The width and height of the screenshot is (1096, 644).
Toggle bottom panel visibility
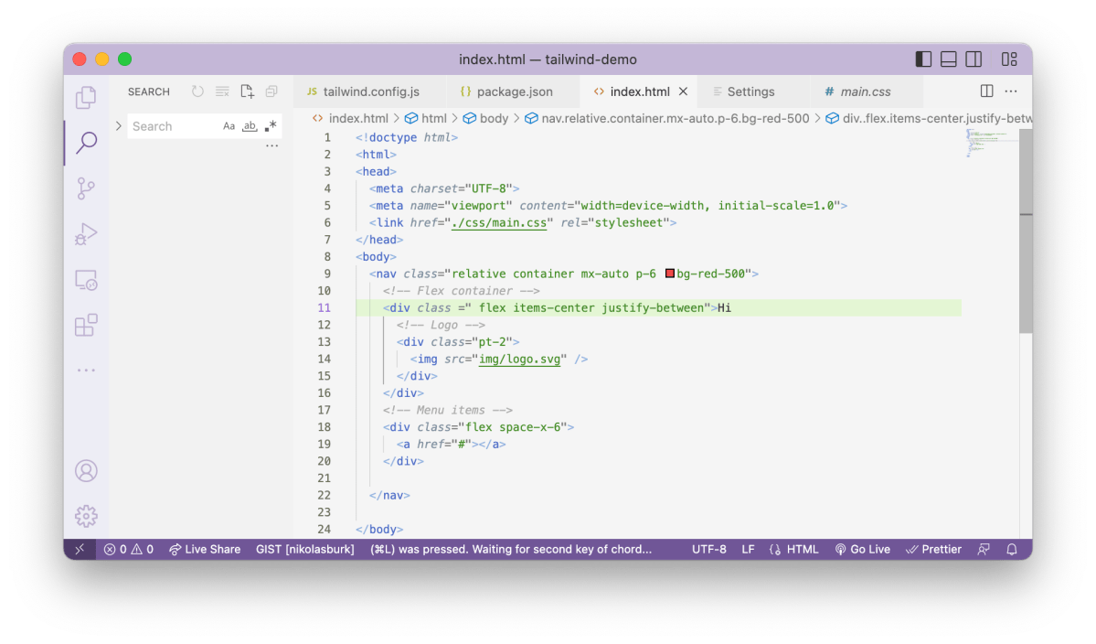click(x=949, y=59)
